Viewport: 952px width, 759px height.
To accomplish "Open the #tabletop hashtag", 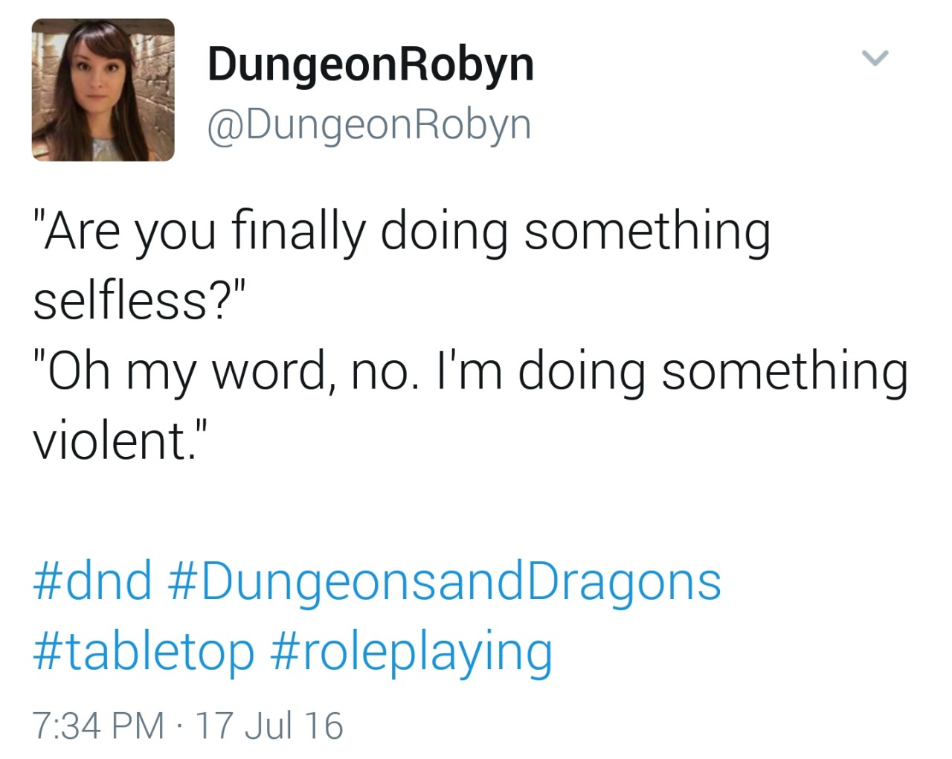I will 144,653.
